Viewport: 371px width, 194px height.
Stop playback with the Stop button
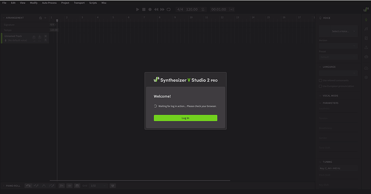[144, 10]
